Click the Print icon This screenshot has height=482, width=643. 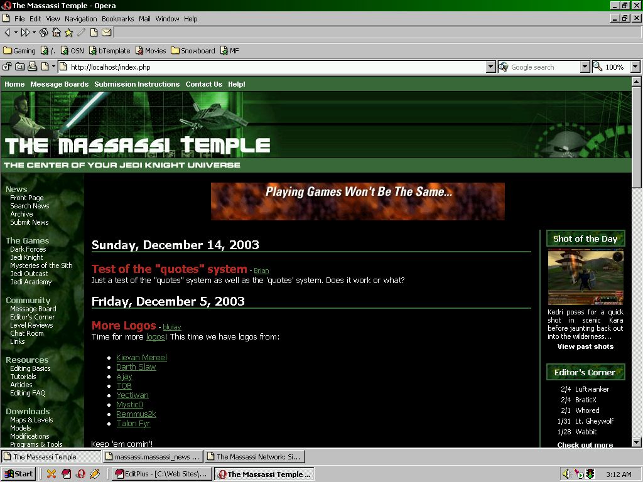tap(33, 67)
